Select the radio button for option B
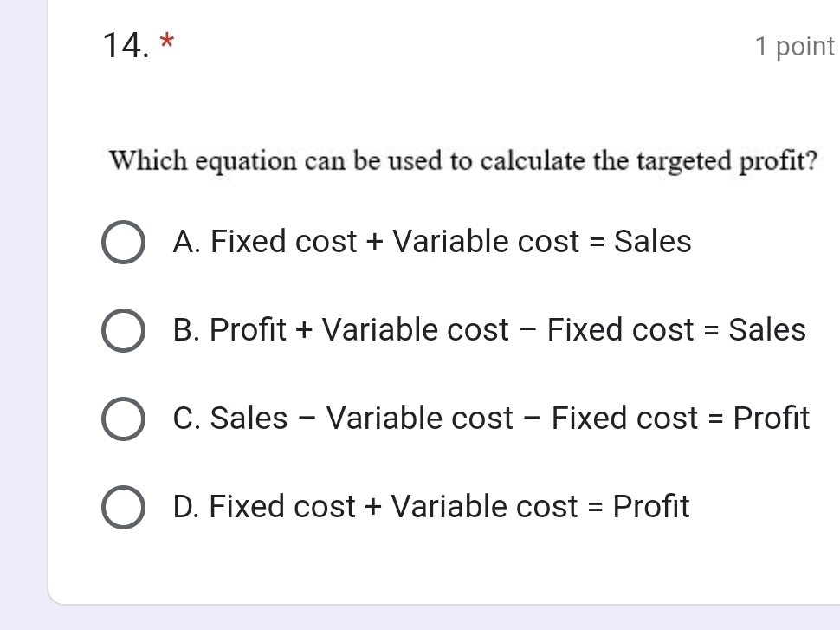The height and width of the screenshot is (630, 840). pyautogui.click(x=123, y=331)
